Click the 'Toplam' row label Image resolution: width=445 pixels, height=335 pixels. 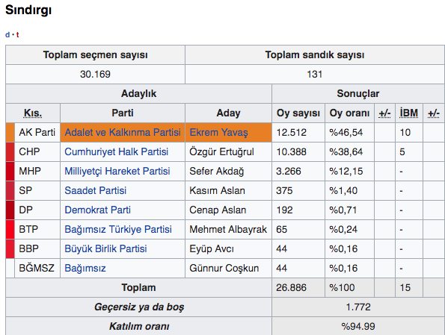click(x=138, y=287)
